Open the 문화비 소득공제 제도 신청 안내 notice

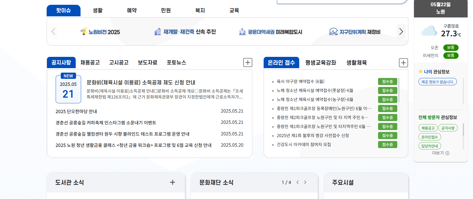(x=141, y=82)
